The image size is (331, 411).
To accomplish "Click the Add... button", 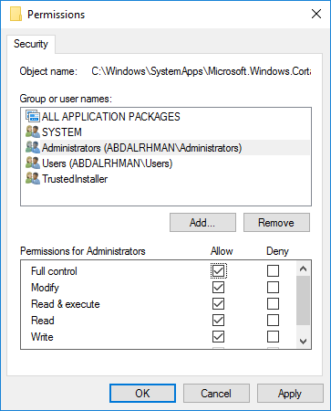I will [202, 223].
